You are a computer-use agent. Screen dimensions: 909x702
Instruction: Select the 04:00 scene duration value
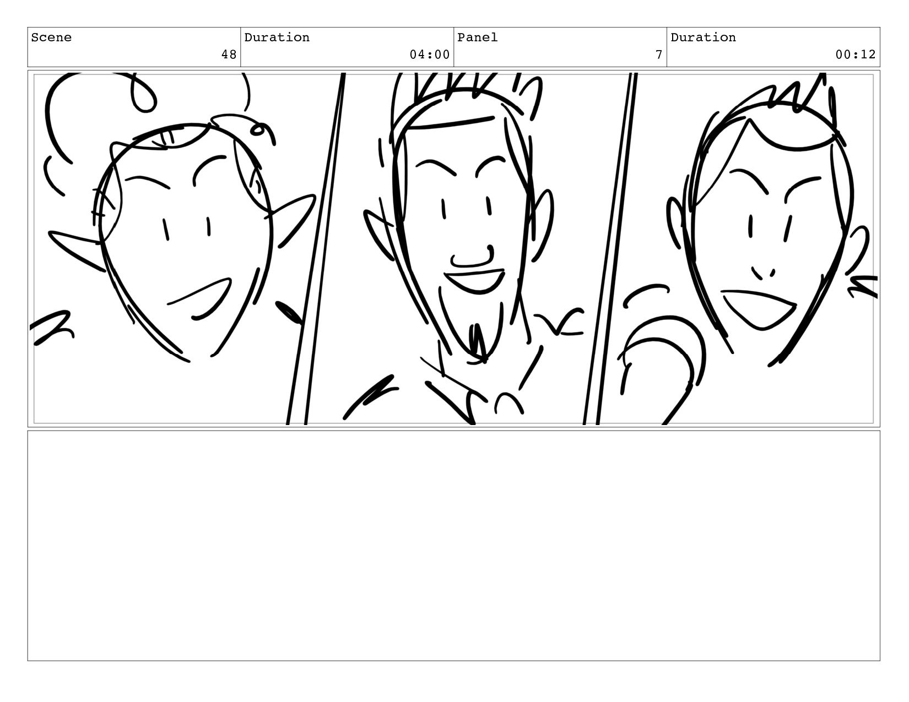[x=430, y=55]
